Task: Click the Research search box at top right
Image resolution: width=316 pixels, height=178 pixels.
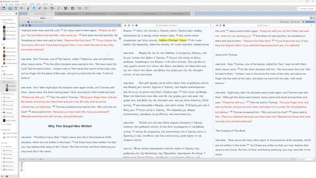Action: click(306, 8)
